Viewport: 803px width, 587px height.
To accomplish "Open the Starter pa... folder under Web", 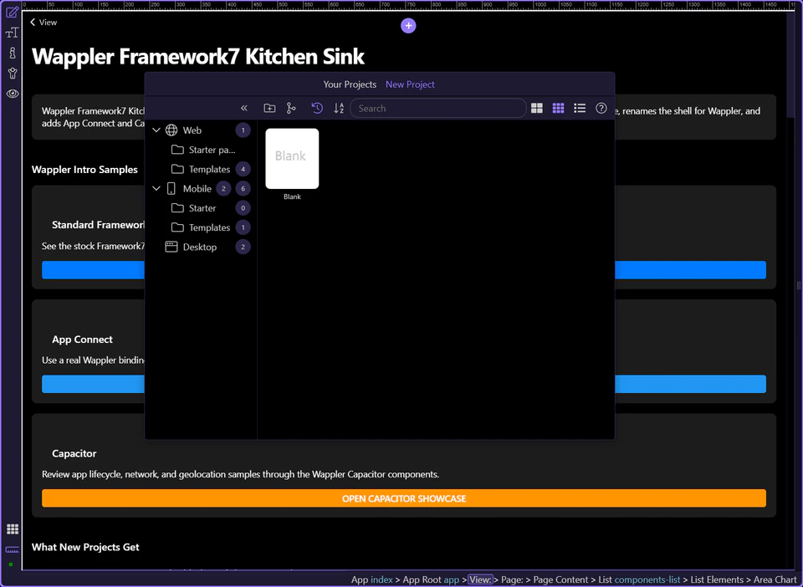I will [203, 150].
